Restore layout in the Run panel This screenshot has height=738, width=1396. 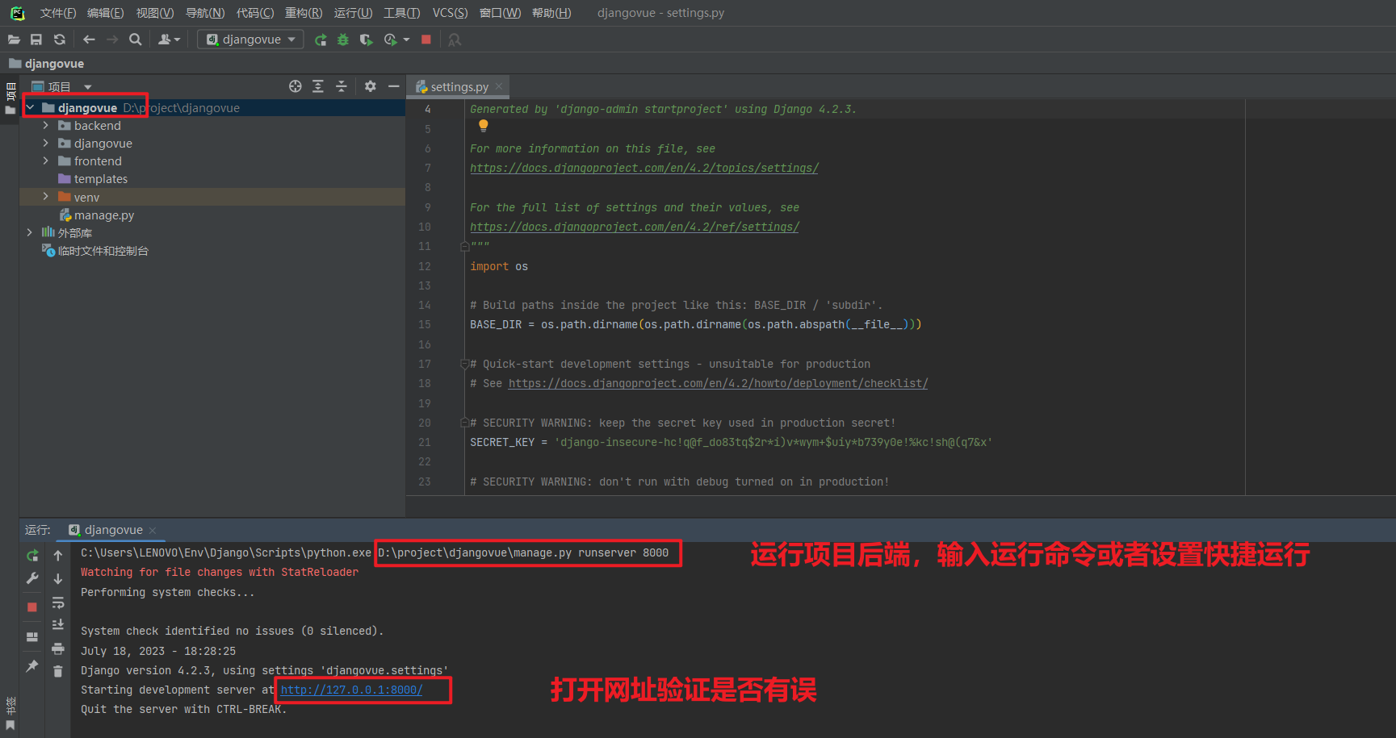tap(32, 637)
